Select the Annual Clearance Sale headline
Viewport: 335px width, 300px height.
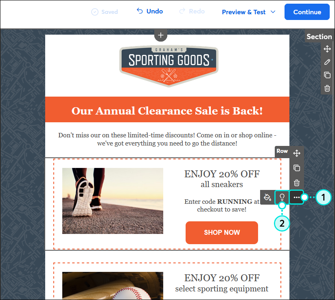(167, 110)
